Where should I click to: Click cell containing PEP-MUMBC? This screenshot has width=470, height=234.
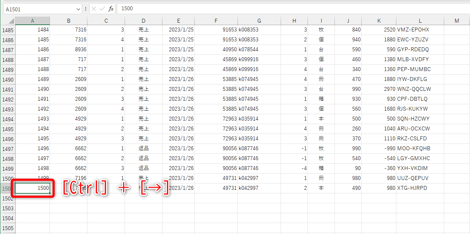tap(420, 69)
